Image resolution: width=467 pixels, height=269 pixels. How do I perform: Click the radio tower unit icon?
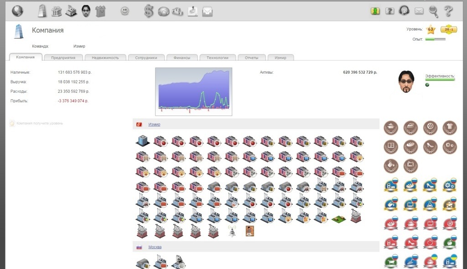pos(232,231)
